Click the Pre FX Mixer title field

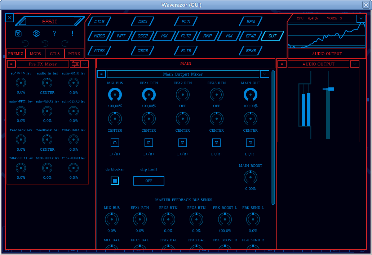click(43, 64)
